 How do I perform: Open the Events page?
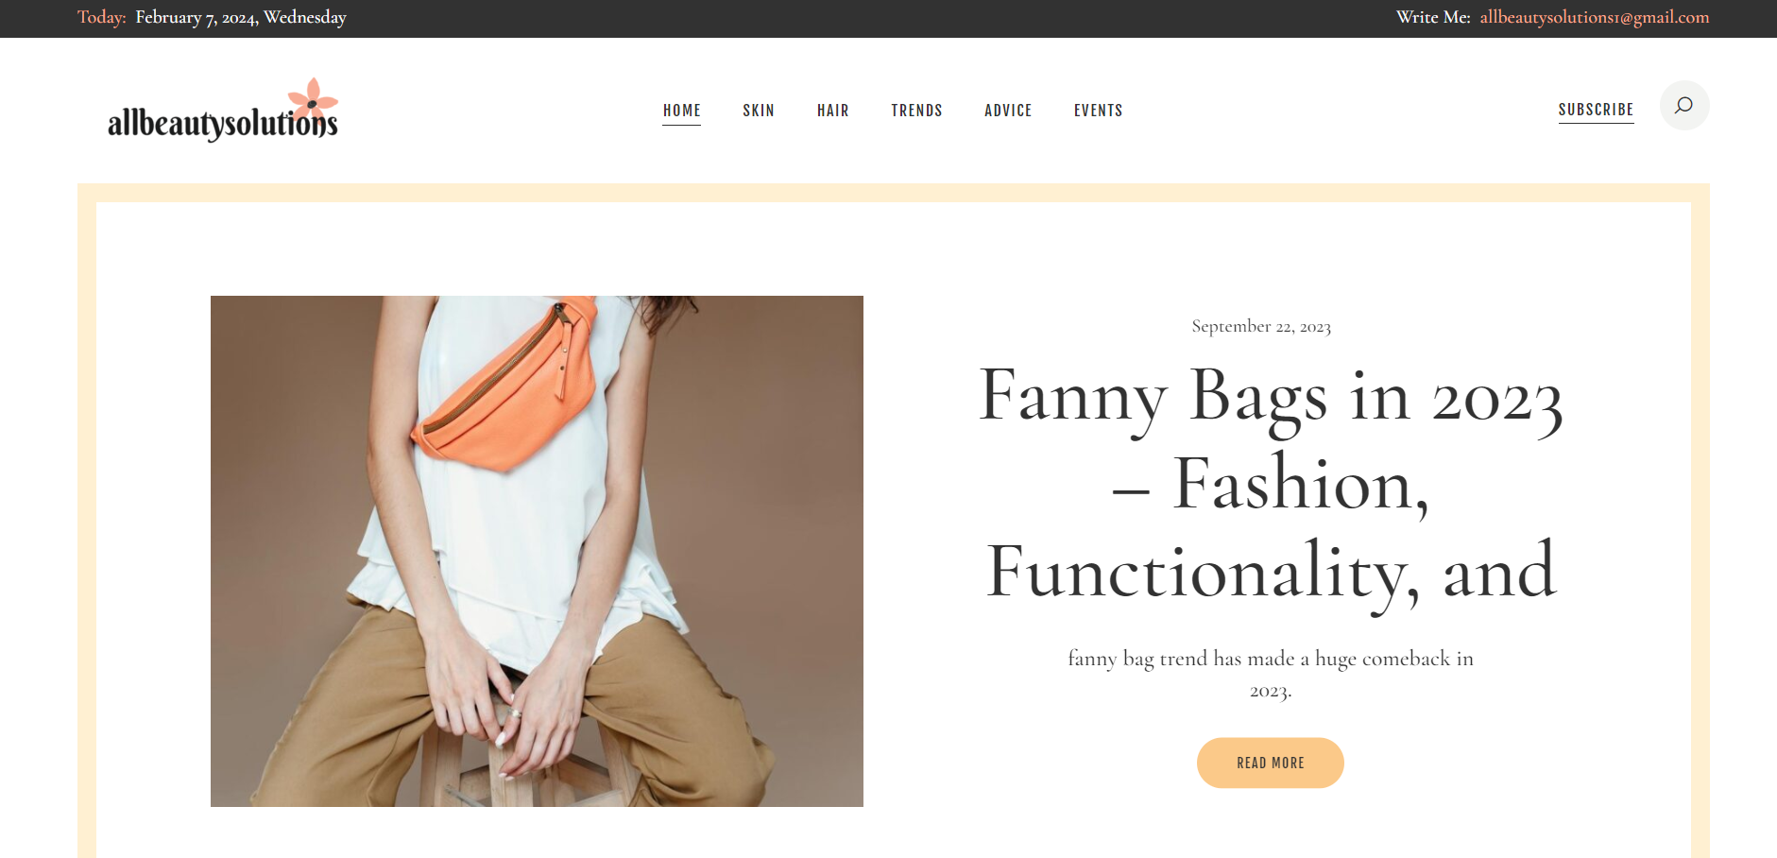coord(1098,111)
